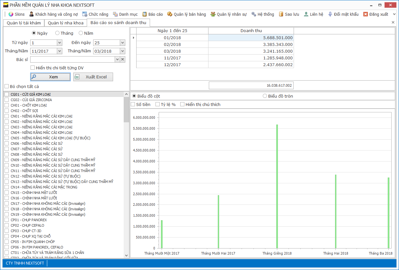The image size is (399, 270).
Task: Select the Tháng radio button
Action: pyautogui.click(x=58, y=33)
